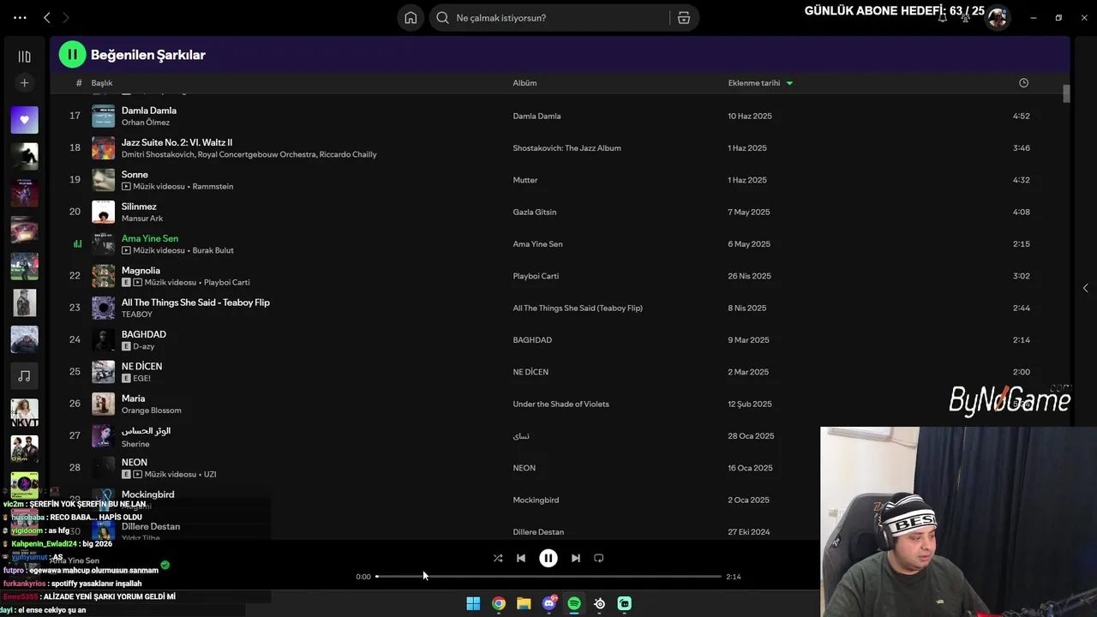The height and width of the screenshot is (617, 1097).
Task: Click the search field magnifier icon
Action: 442,17
